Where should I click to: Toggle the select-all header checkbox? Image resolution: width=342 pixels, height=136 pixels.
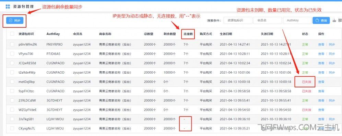[12, 34]
